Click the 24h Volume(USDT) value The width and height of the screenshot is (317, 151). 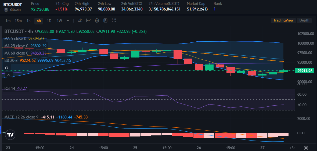165,9
